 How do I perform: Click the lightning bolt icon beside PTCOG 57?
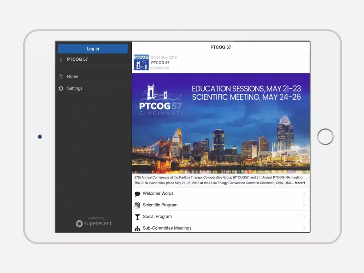(x=61, y=59)
